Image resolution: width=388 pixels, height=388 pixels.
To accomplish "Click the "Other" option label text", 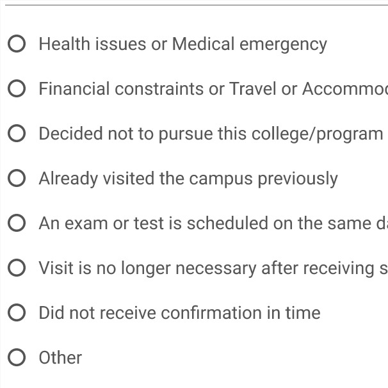I will pos(60,357).
